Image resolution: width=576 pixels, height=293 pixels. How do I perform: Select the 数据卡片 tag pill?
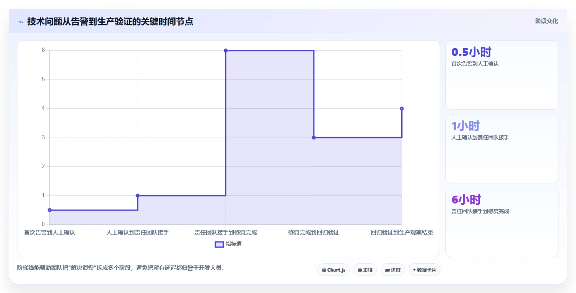point(424,270)
